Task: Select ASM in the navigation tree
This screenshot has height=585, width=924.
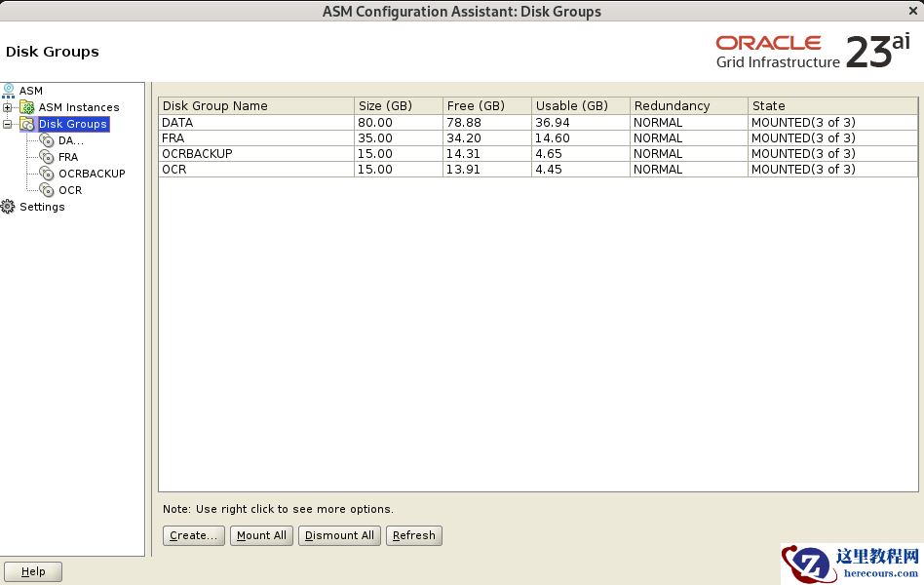Action: (30, 91)
